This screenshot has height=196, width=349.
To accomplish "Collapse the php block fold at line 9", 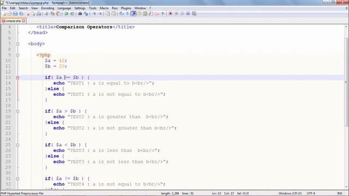I will point(17,55).
